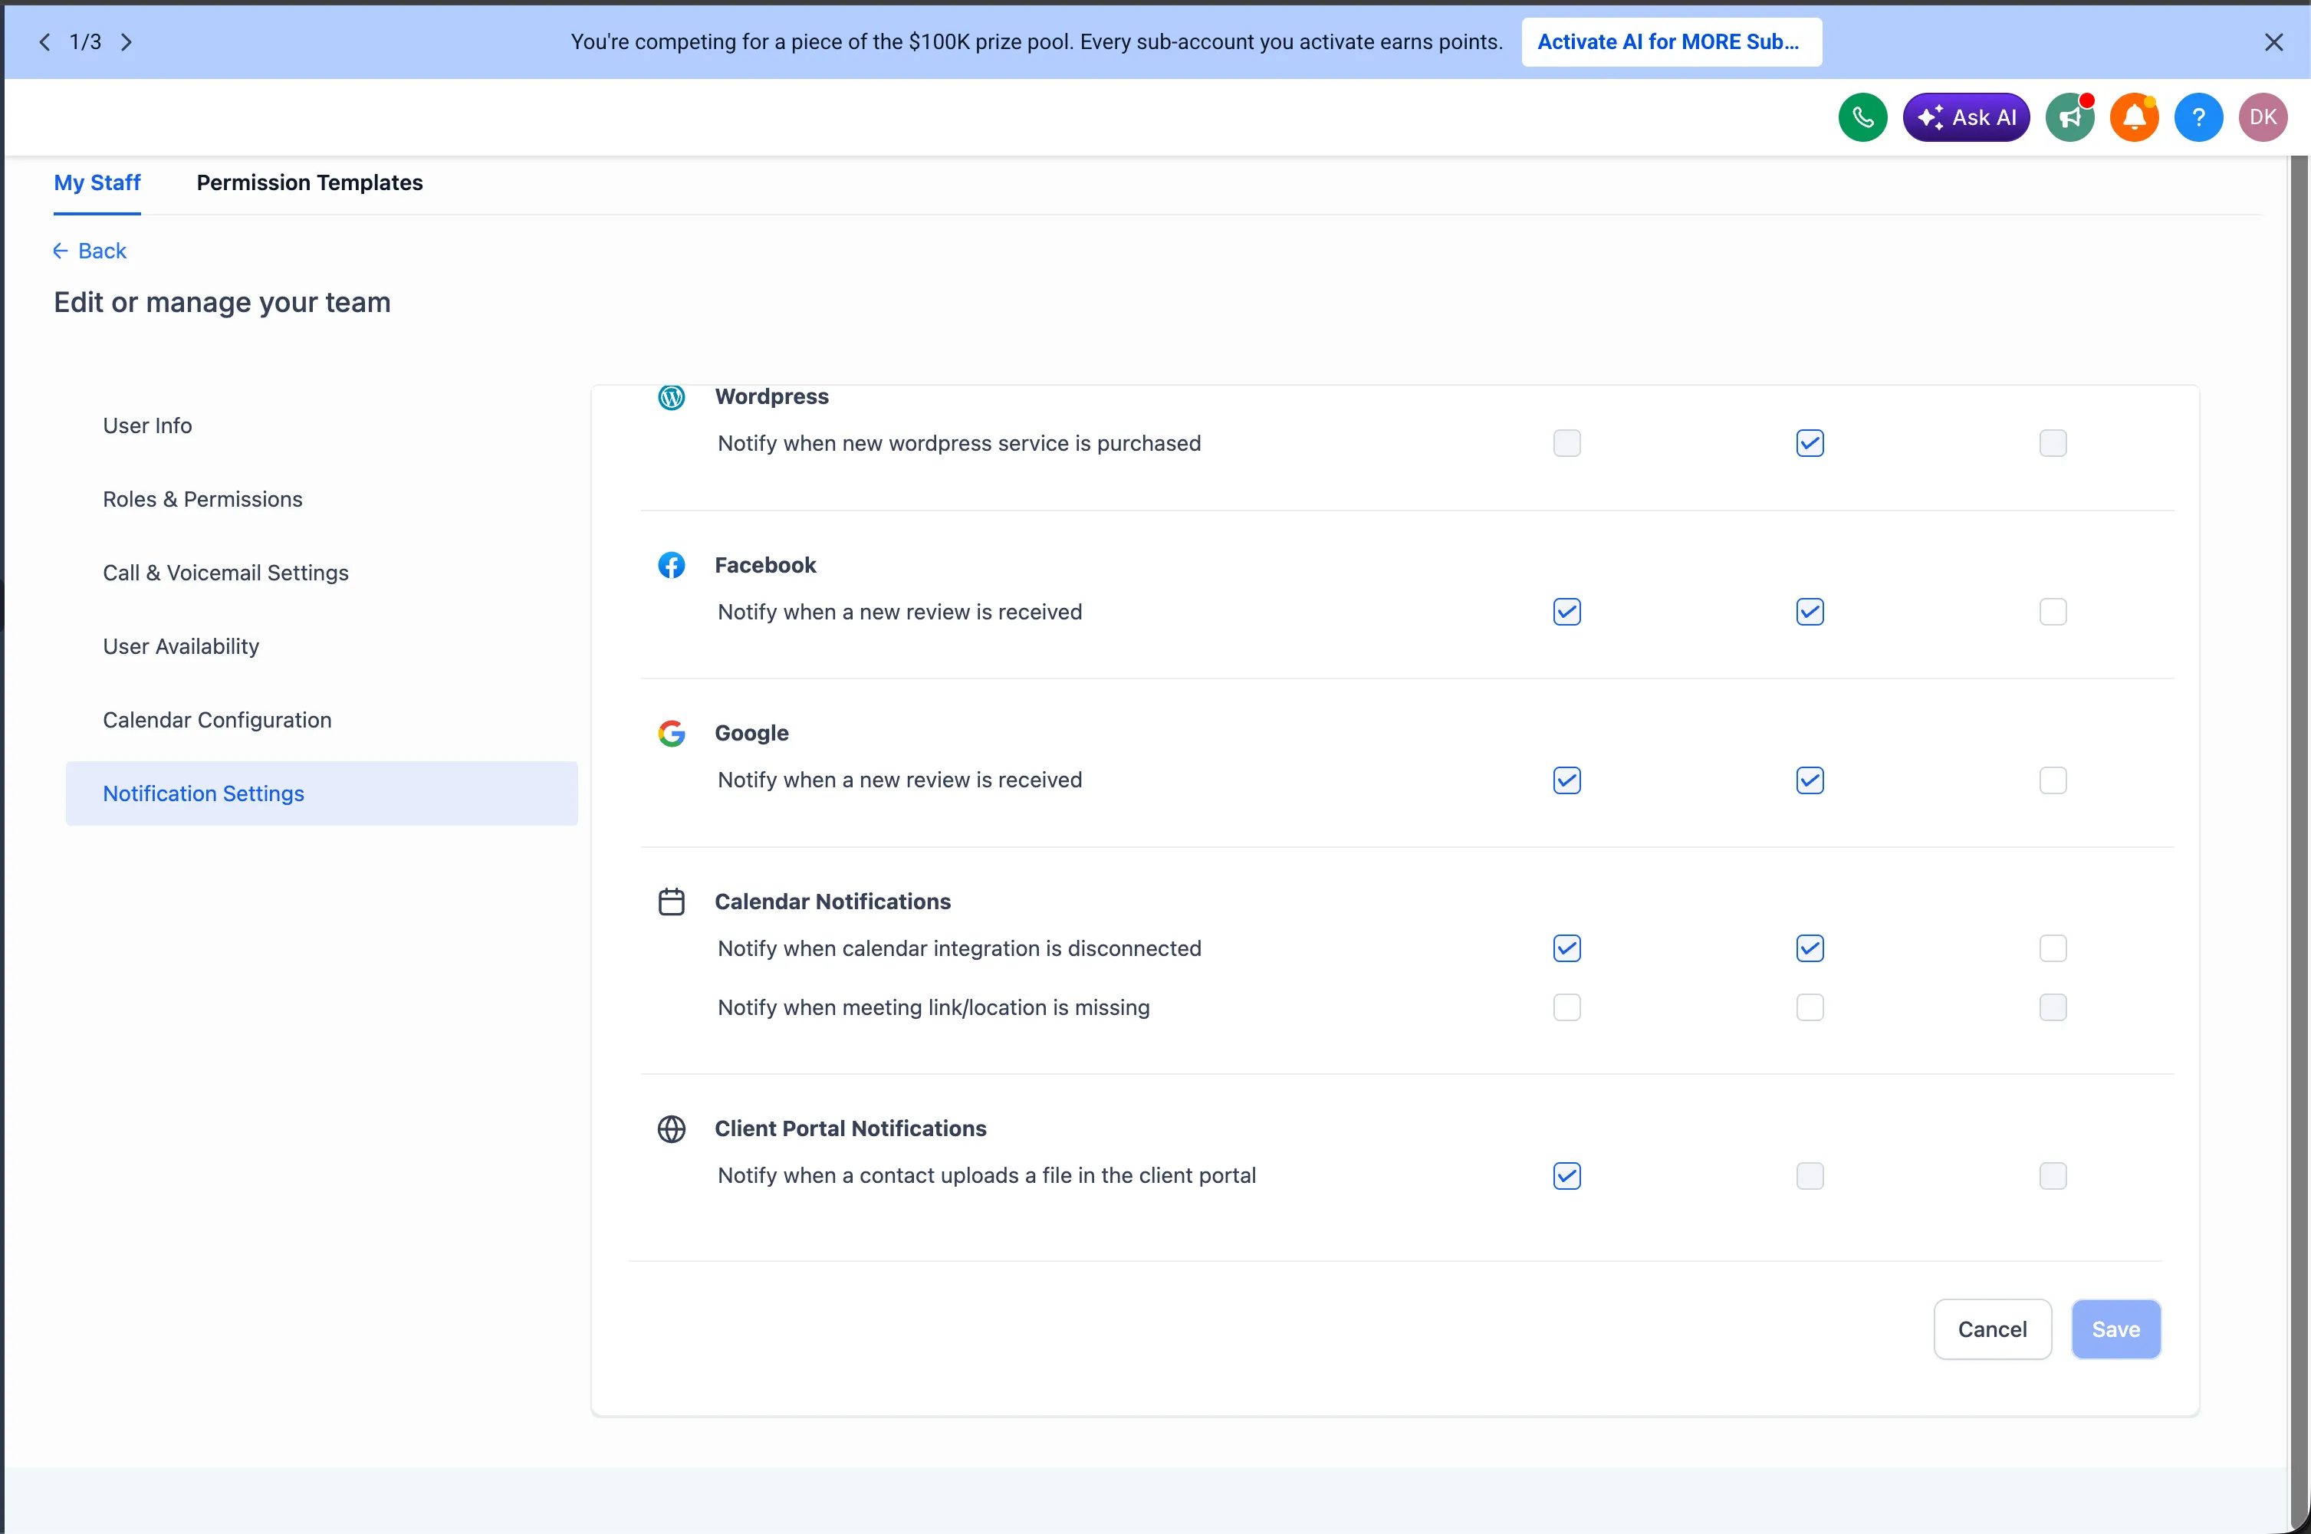Close the prize pool banner
The height and width of the screenshot is (1534, 2311).
point(2274,42)
